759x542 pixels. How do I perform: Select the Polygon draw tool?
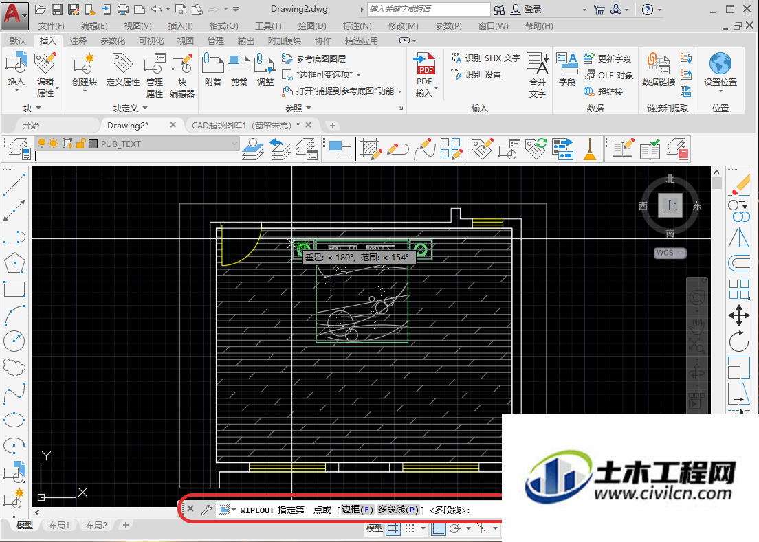[14, 264]
